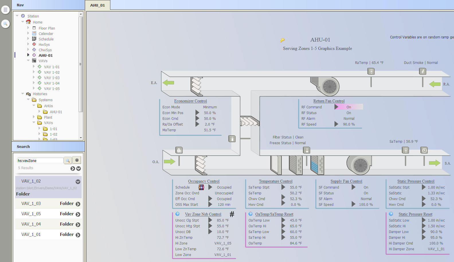Open the Economizer Control link
Image resolution: width=454 pixels, height=262 pixels.
pos(190,101)
